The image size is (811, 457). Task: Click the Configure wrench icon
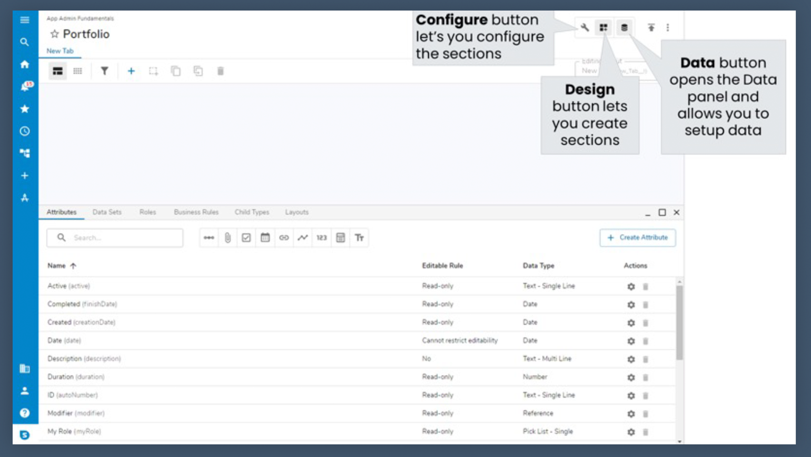tap(585, 27)
